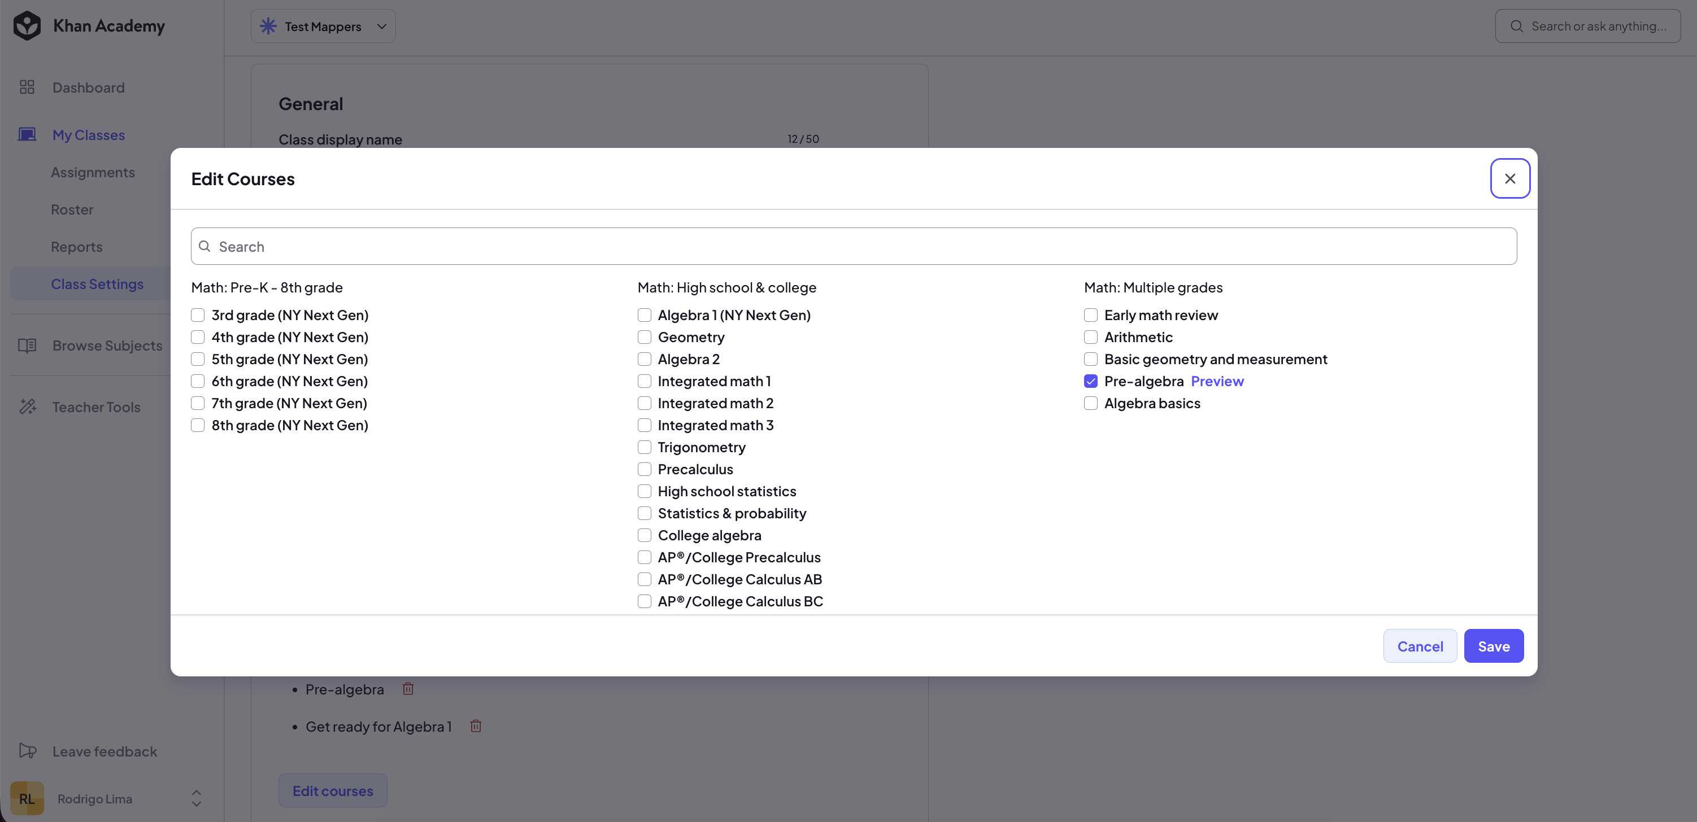Open Browse Subjects in sidebar
1697x822 pixels.
[107, 345]
